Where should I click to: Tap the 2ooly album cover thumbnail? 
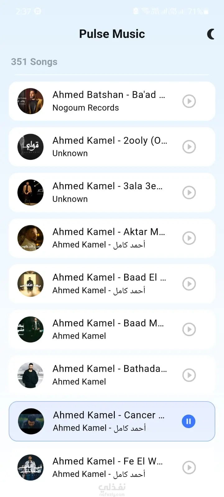coord(30,147)
